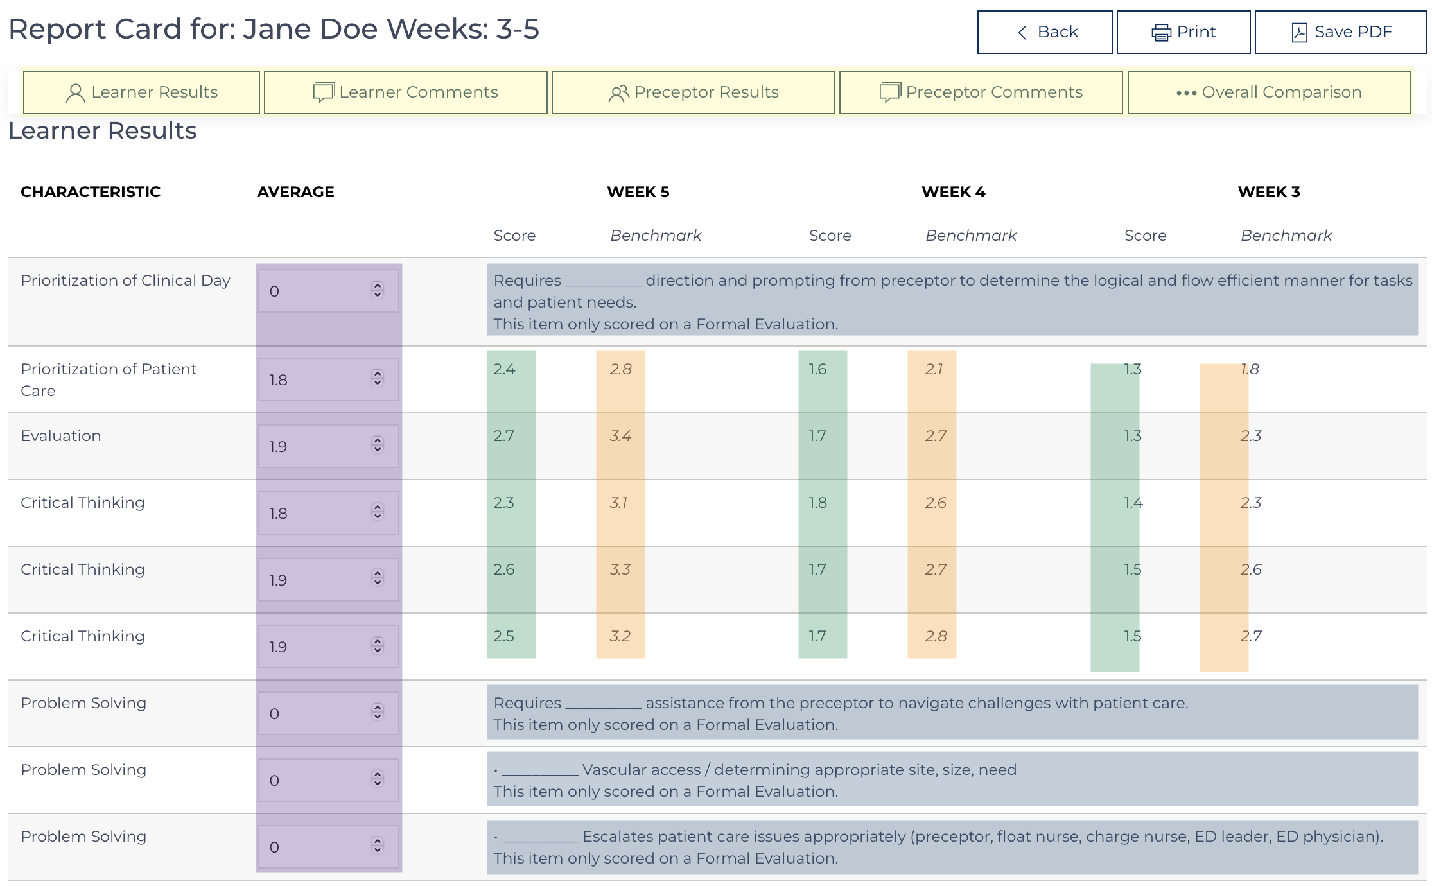1432x886 pixels.
Task: Click the stepper arrows for the third Critical Thinking average
Action: (x=378, y=646)
